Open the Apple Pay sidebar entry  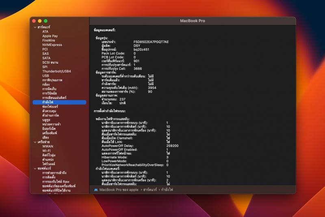click(x=50, y=36)
